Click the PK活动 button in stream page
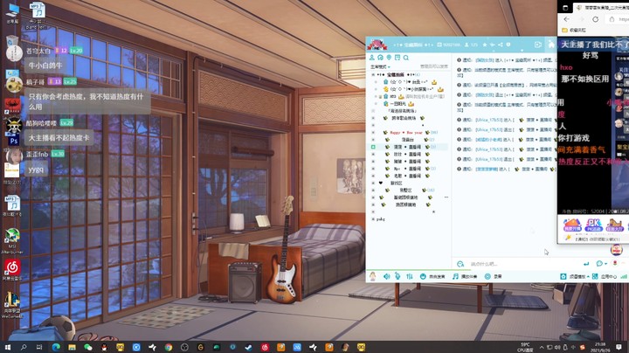 tap(593, 225)
